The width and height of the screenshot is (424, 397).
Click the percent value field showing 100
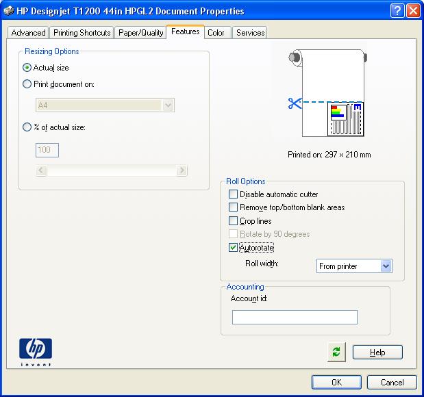pos(47,150)
